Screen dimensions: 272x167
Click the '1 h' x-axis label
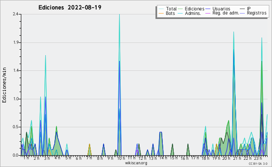pyautogui.click(x=26, y=158)
